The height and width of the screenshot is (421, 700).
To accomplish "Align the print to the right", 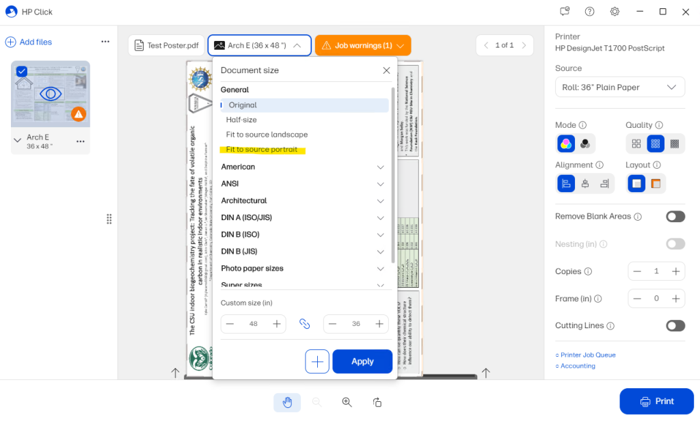I will 604,183.
